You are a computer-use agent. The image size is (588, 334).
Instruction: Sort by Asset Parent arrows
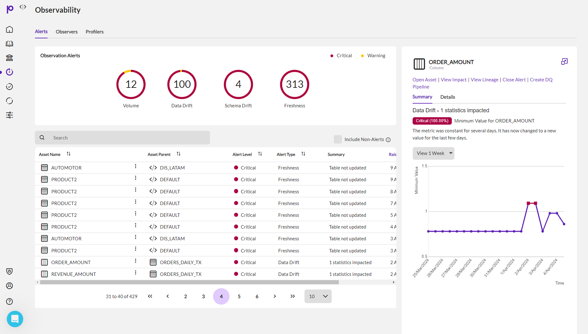[x=178, y=154]
